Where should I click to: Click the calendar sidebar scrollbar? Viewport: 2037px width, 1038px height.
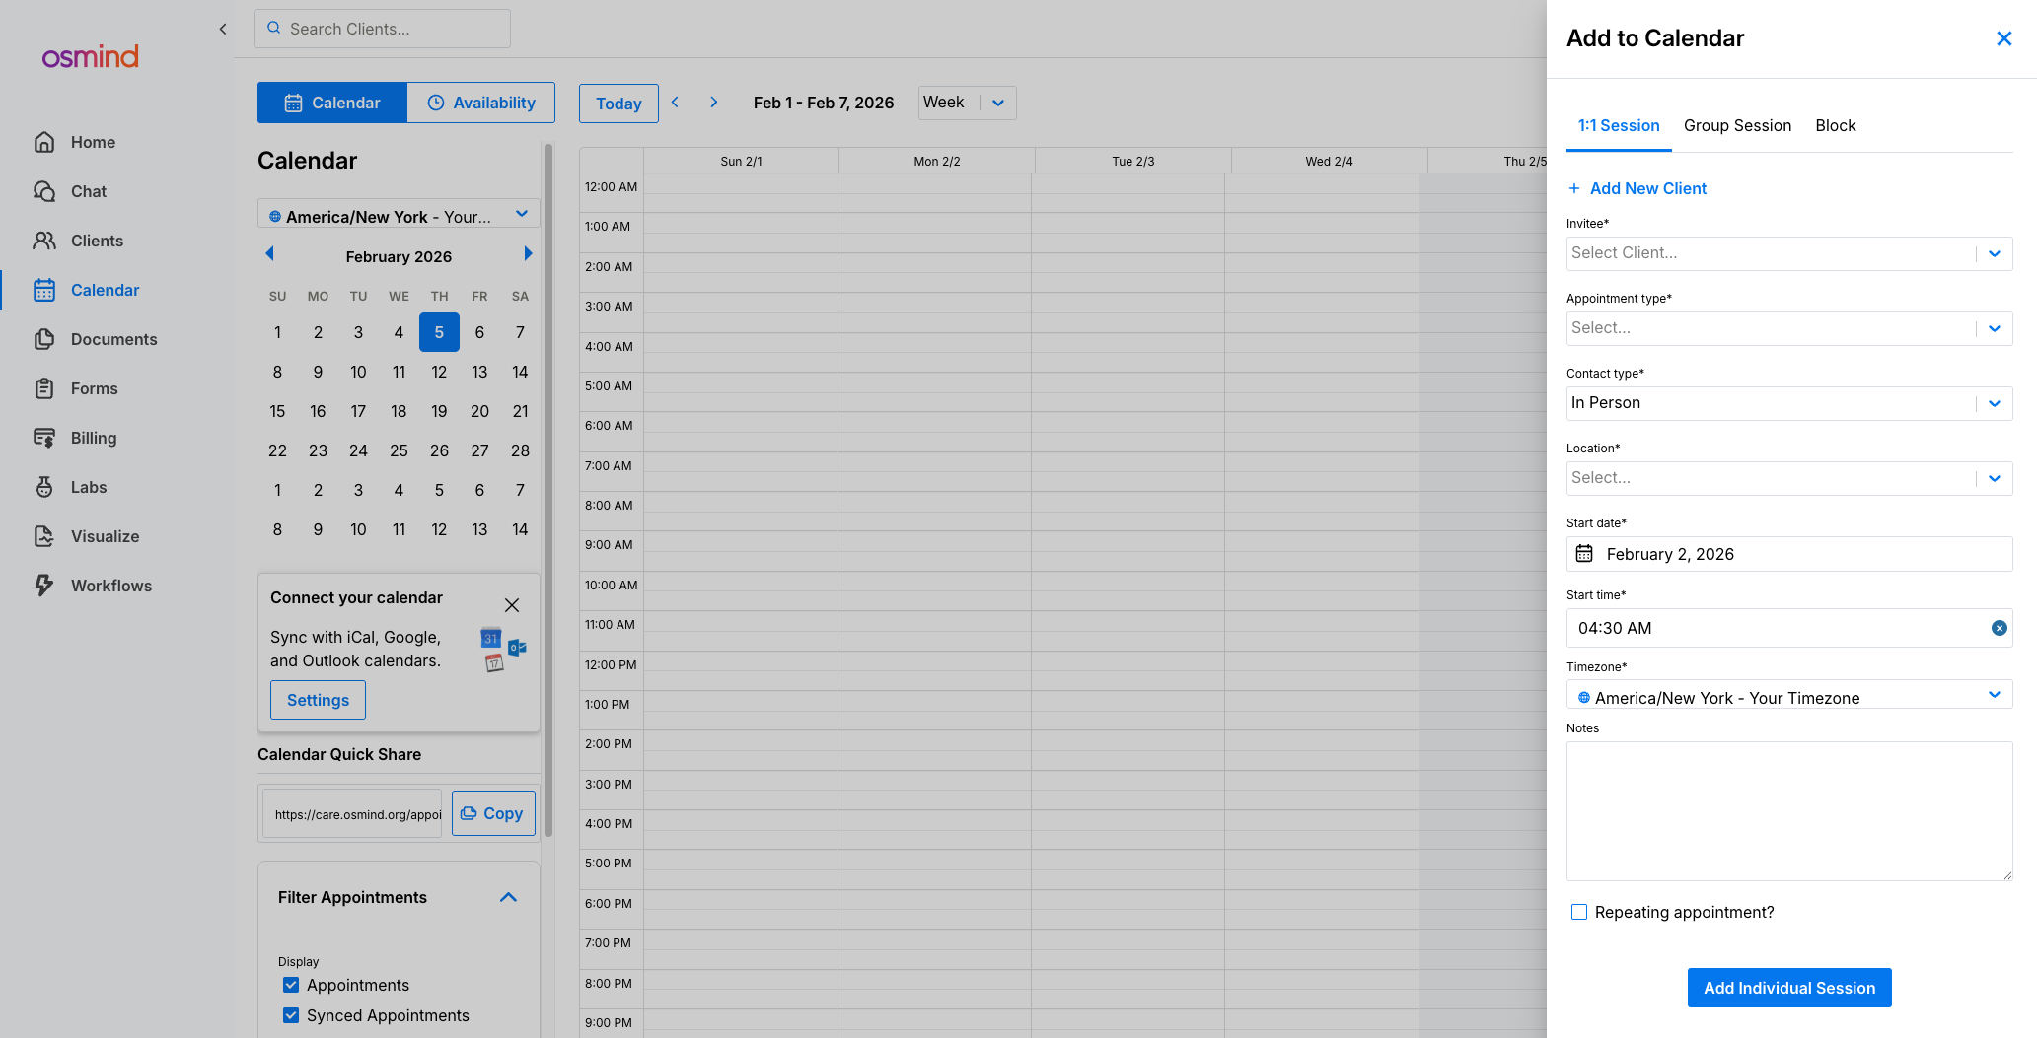[548, 493]
